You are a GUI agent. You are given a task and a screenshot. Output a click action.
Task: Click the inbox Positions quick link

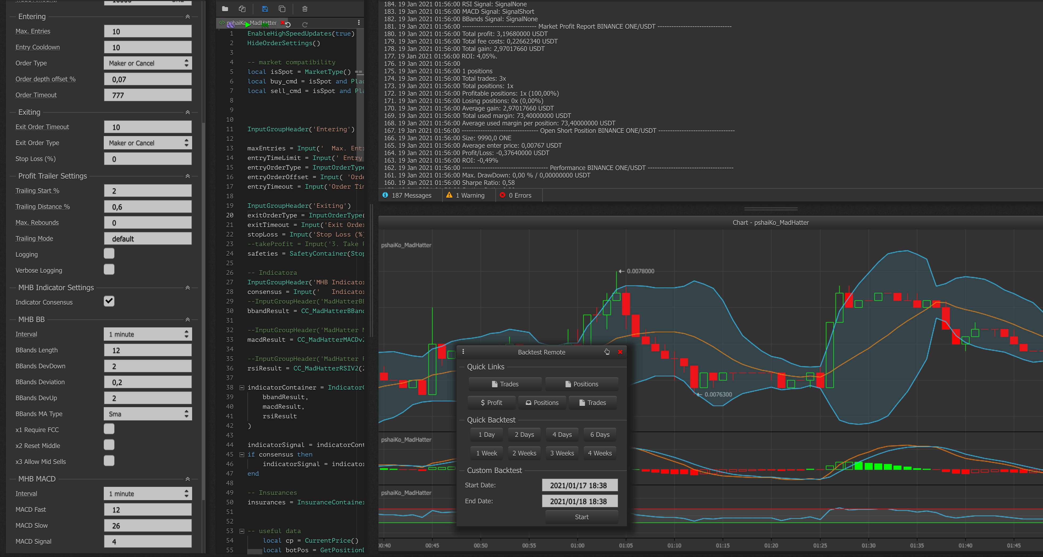pyautogui.click(x=542, y=403)
